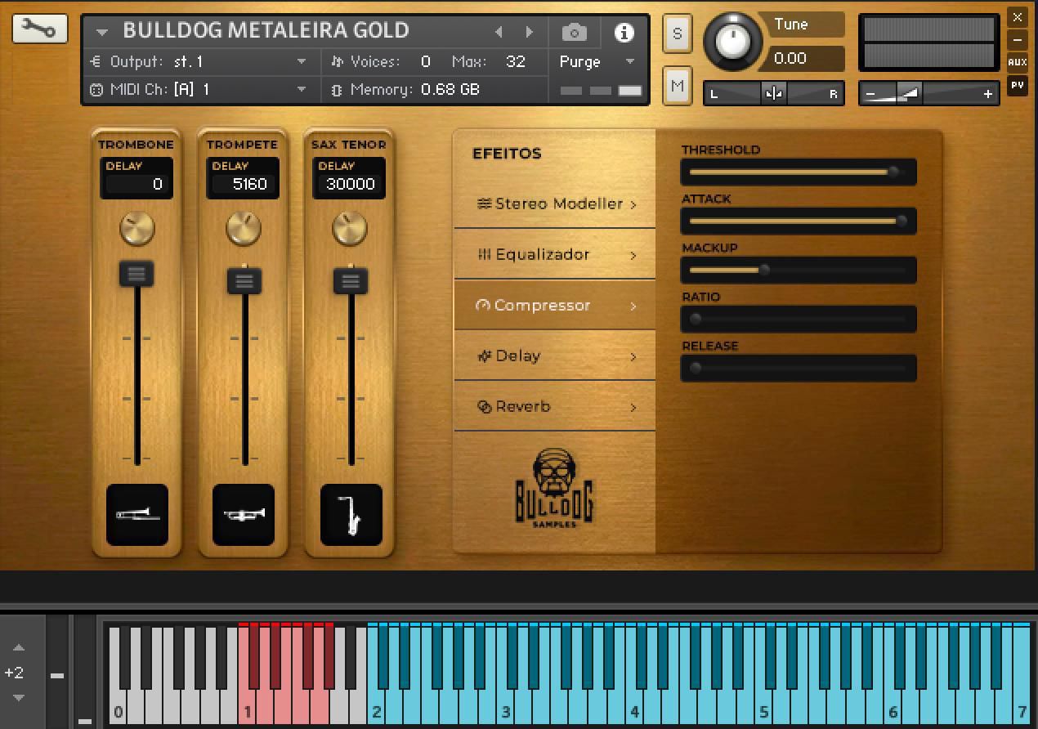Toggle the AUX sends button
Screen dimensions: 1038x729
(x=1018, y=62)
